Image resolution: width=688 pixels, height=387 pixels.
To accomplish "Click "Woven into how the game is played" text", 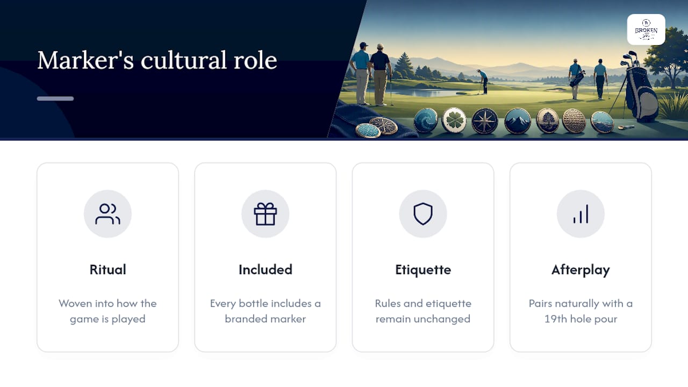I will coord(107,311).
